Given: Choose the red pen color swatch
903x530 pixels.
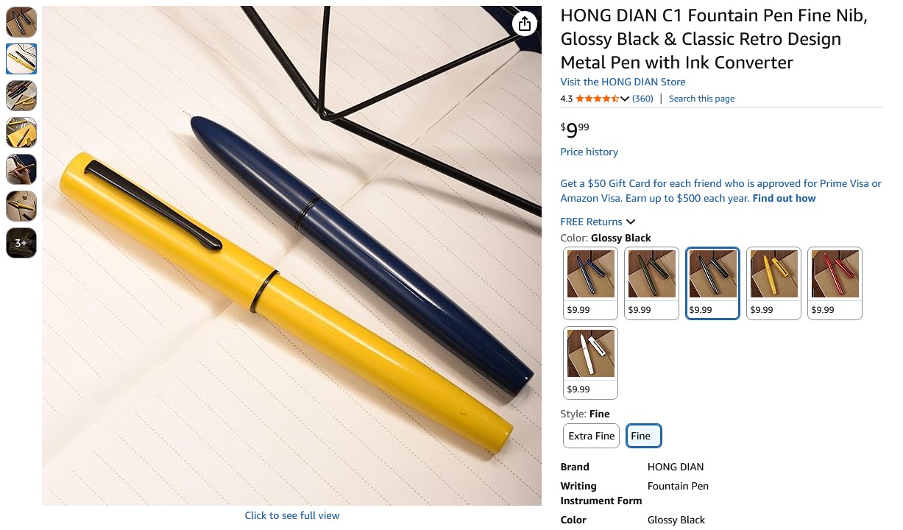Looking at the screenshot, I should tap(835, 283).
